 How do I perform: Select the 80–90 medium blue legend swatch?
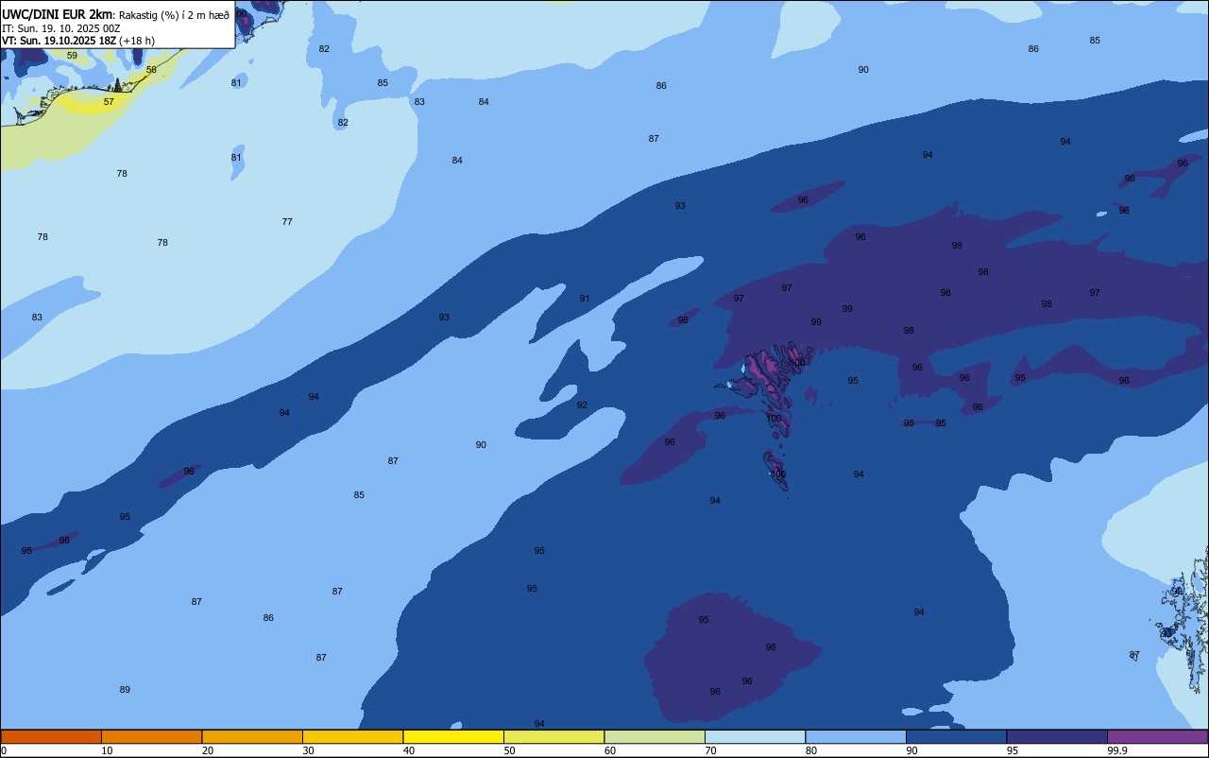[856, 736]
